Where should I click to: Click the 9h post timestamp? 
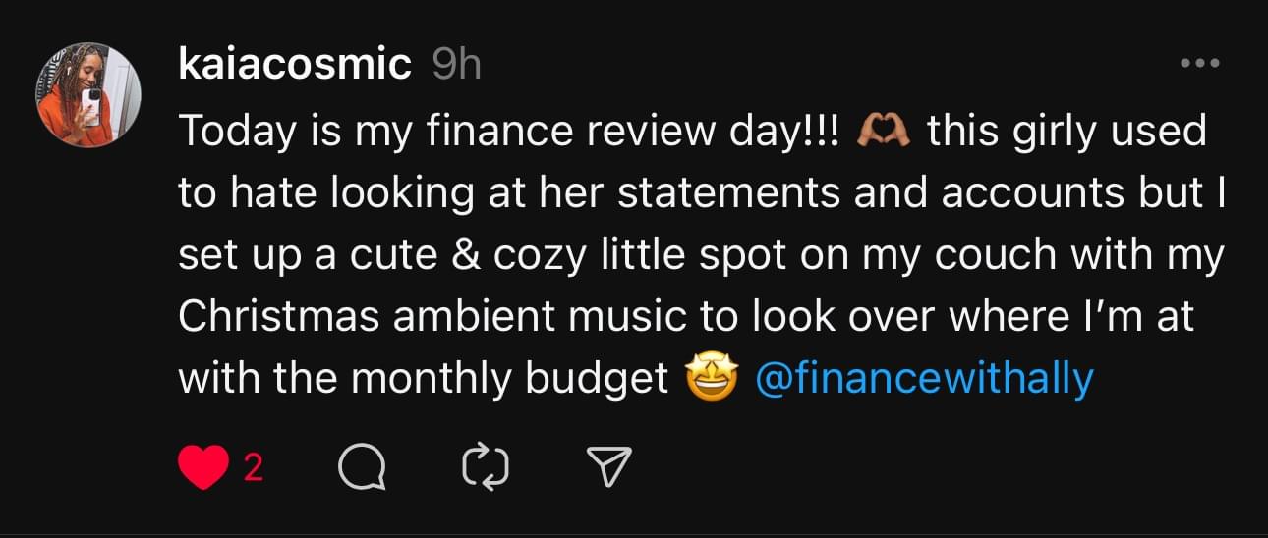[456, 65]
